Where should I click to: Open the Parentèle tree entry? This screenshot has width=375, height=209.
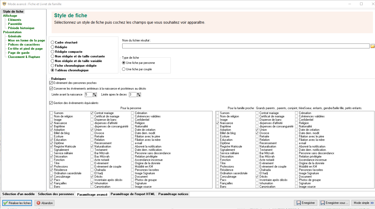point(15,24)
